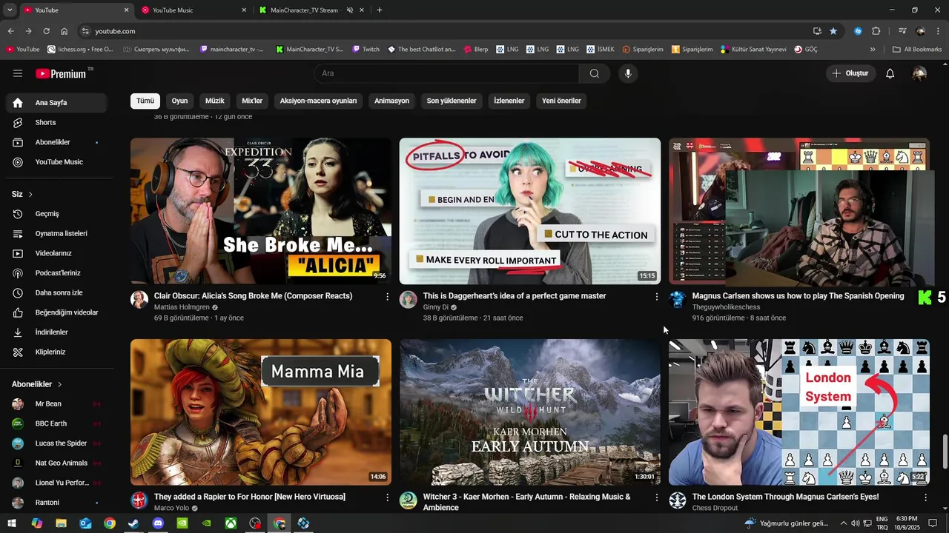Open options for London System video
Viewport: 949px width, 533px height.
coord(925,497)
